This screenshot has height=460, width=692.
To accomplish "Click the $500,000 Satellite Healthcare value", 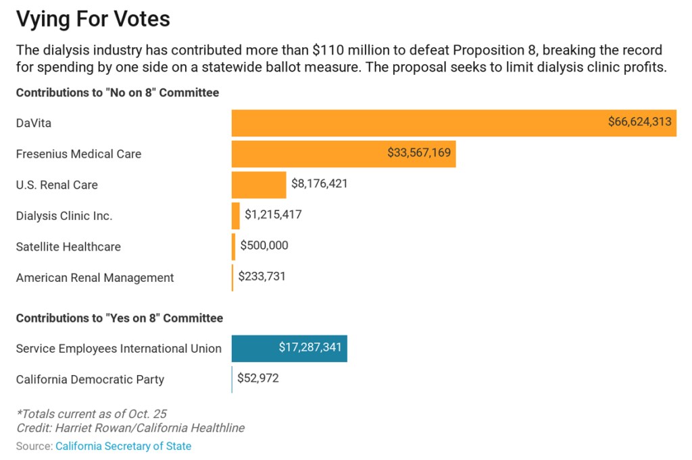I will click(264, 246).
